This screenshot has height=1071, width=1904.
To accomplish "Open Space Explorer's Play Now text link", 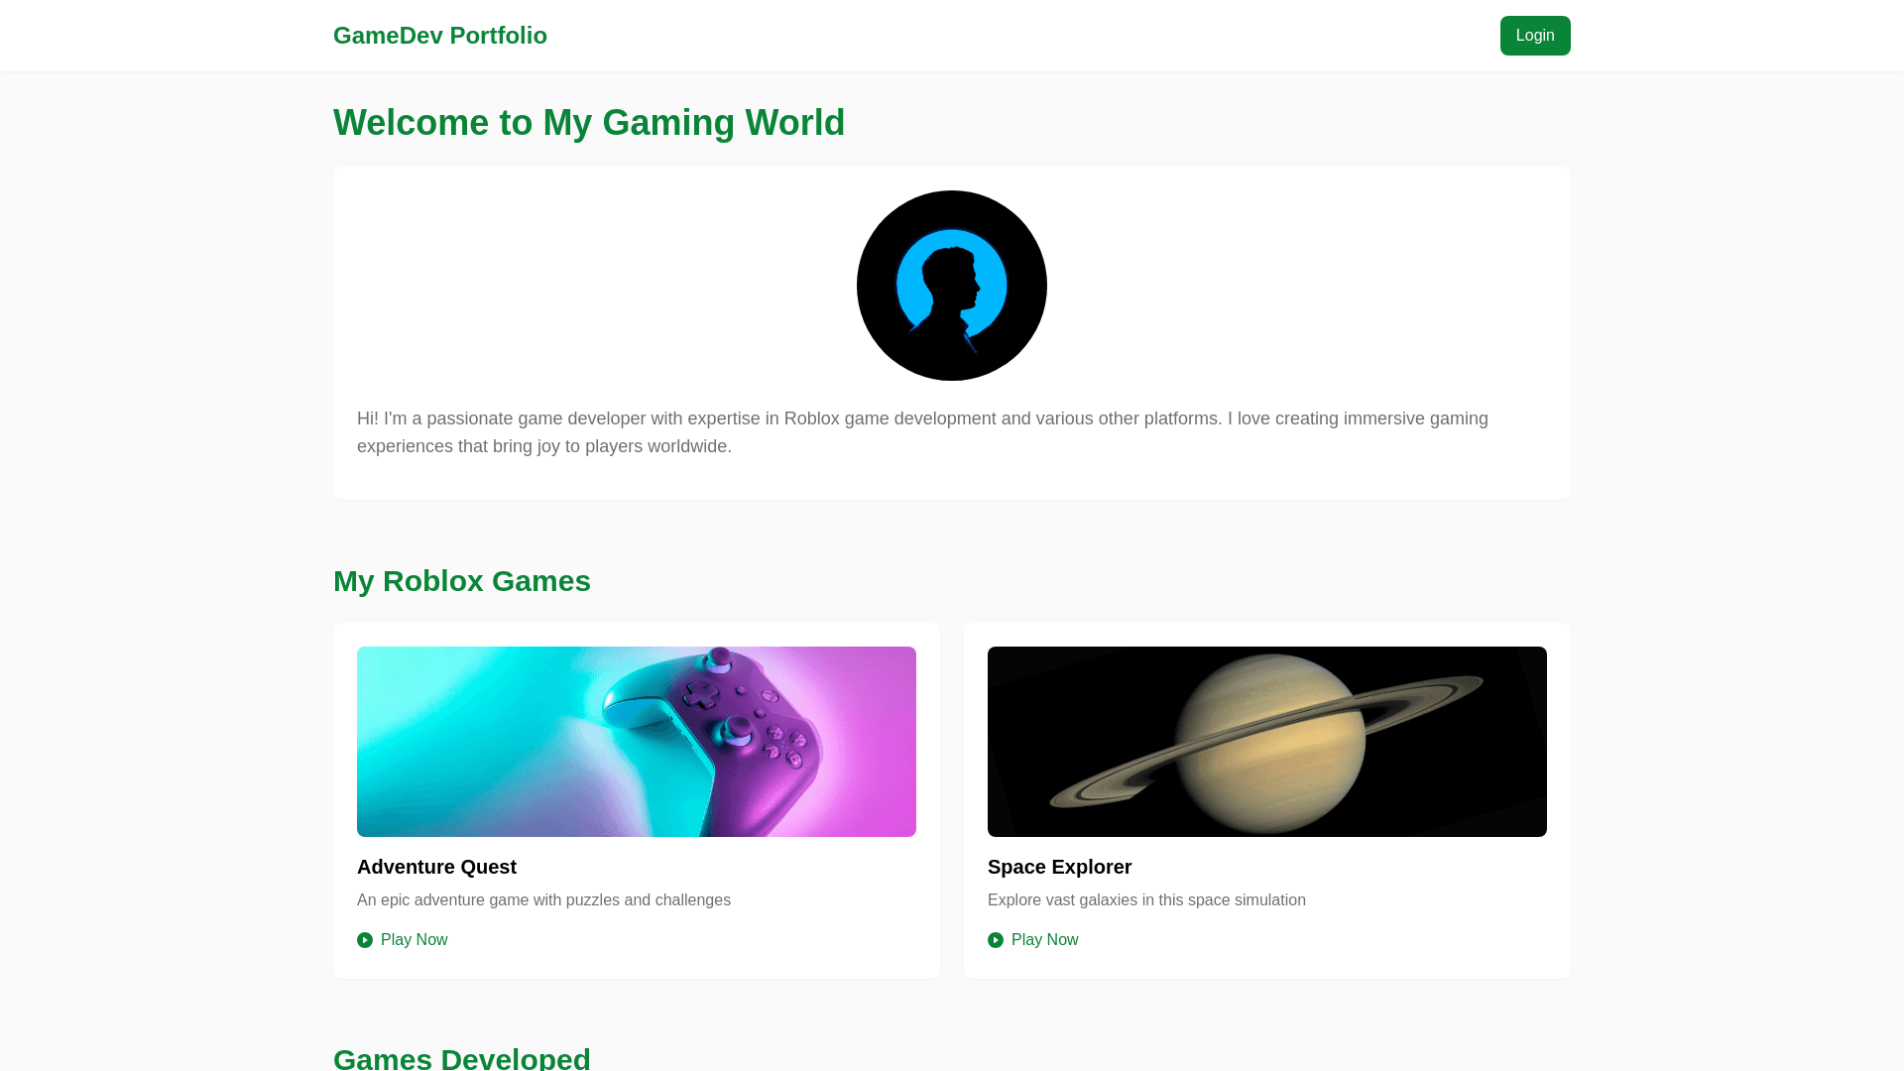I will pos(1044,940).
